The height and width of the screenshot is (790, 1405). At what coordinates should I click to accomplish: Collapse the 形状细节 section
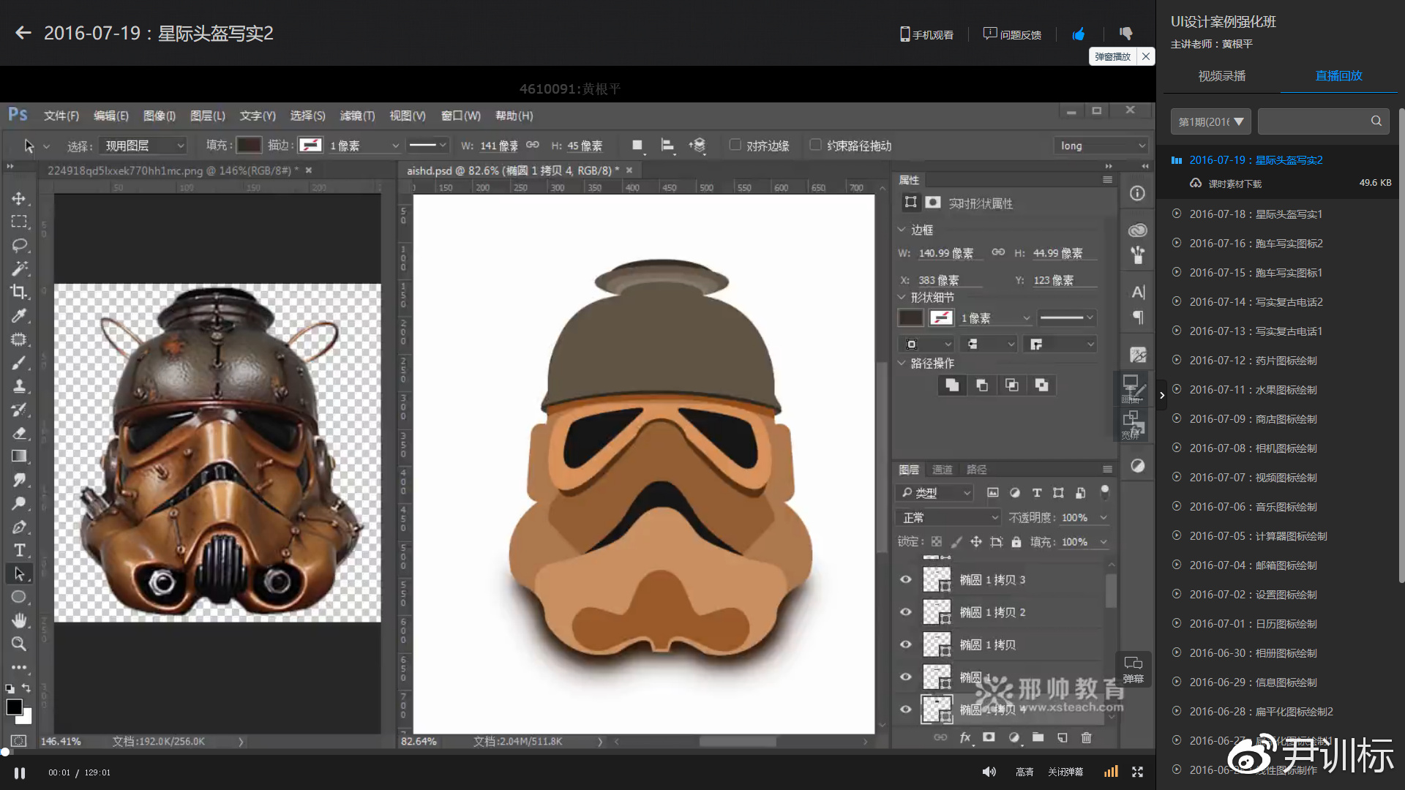click(902, 297)
